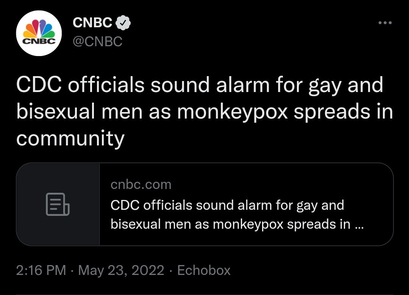The height and width of the screenshot is (295, 409).
Task: Open the three-dot more options menu
Action: coord(385,23)
